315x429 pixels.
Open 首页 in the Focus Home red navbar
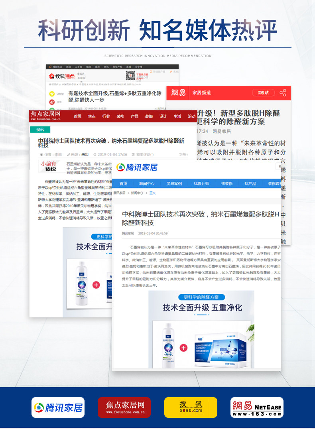pos(77,116)
